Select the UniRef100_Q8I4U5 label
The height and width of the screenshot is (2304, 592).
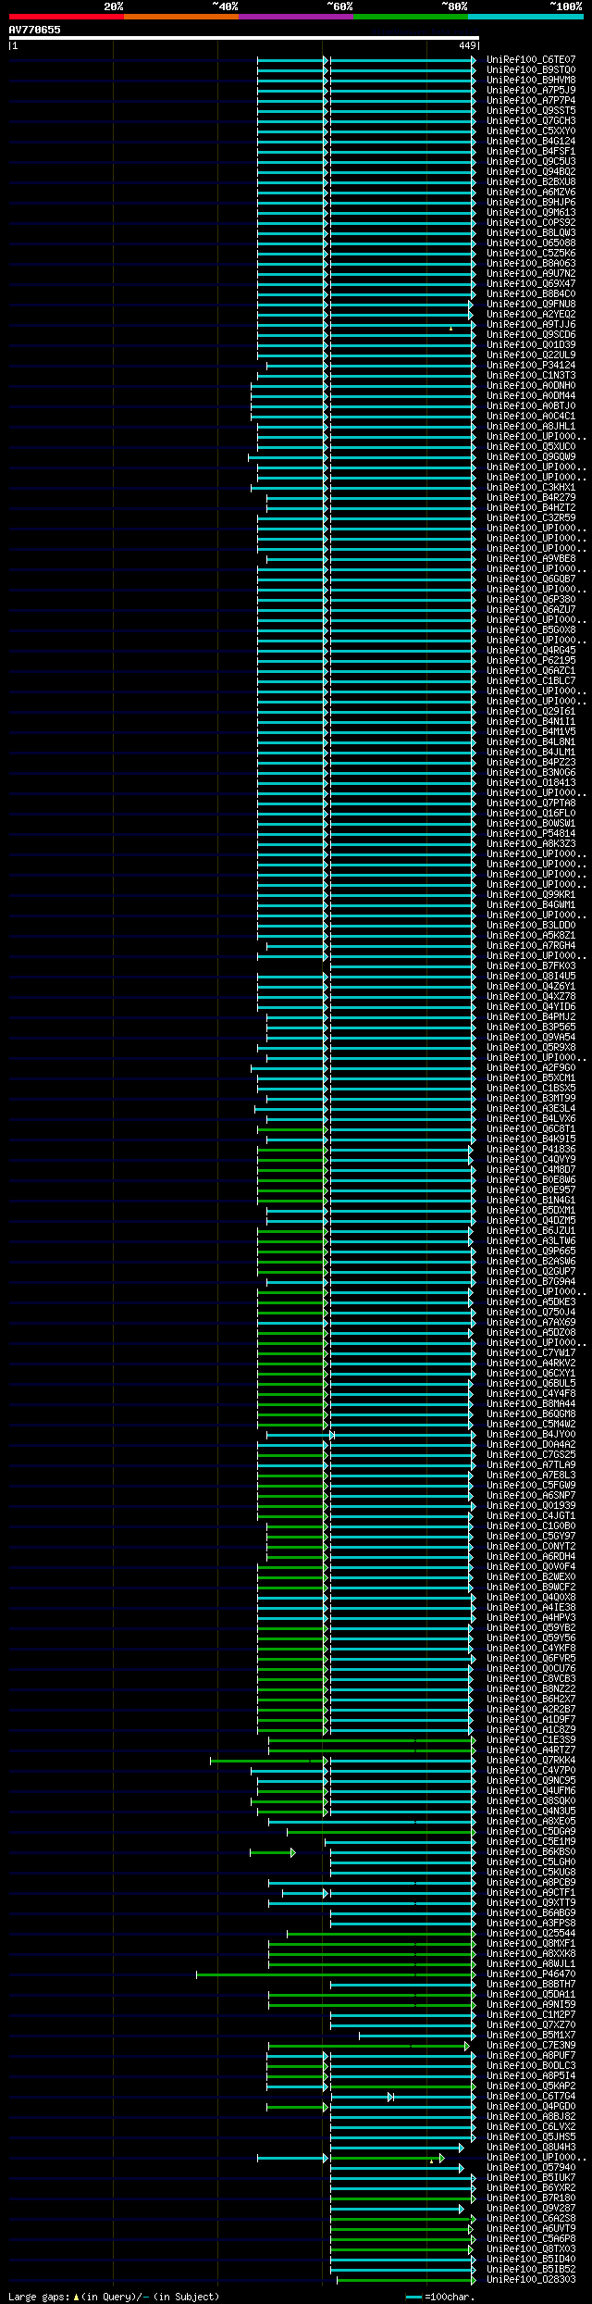tap(531, 977)
